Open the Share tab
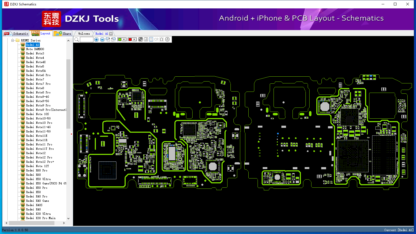416x234 pixels. tap(62, 34)
